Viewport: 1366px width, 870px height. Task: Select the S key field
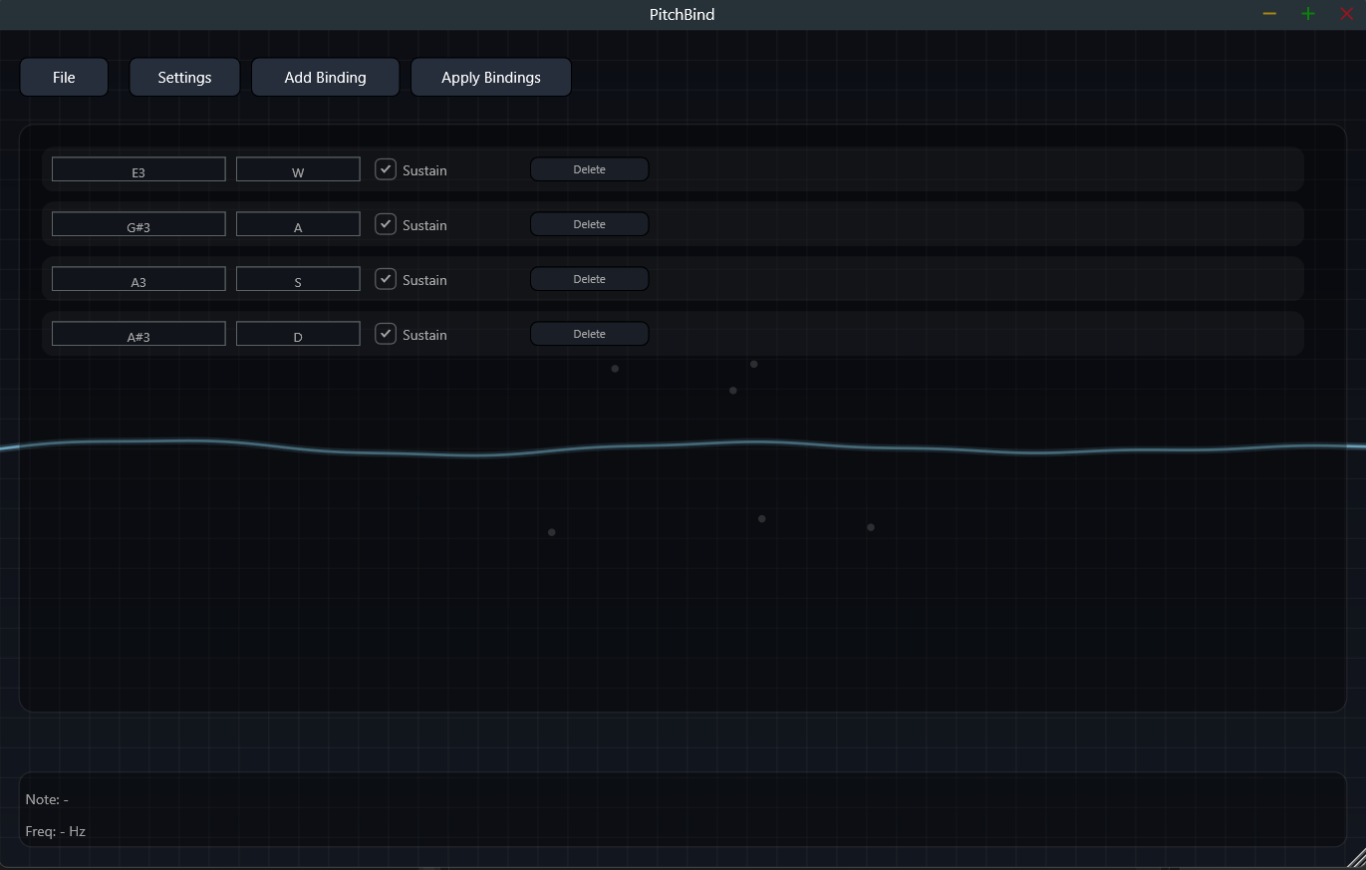pyautogui.click(x=297, y=278)
